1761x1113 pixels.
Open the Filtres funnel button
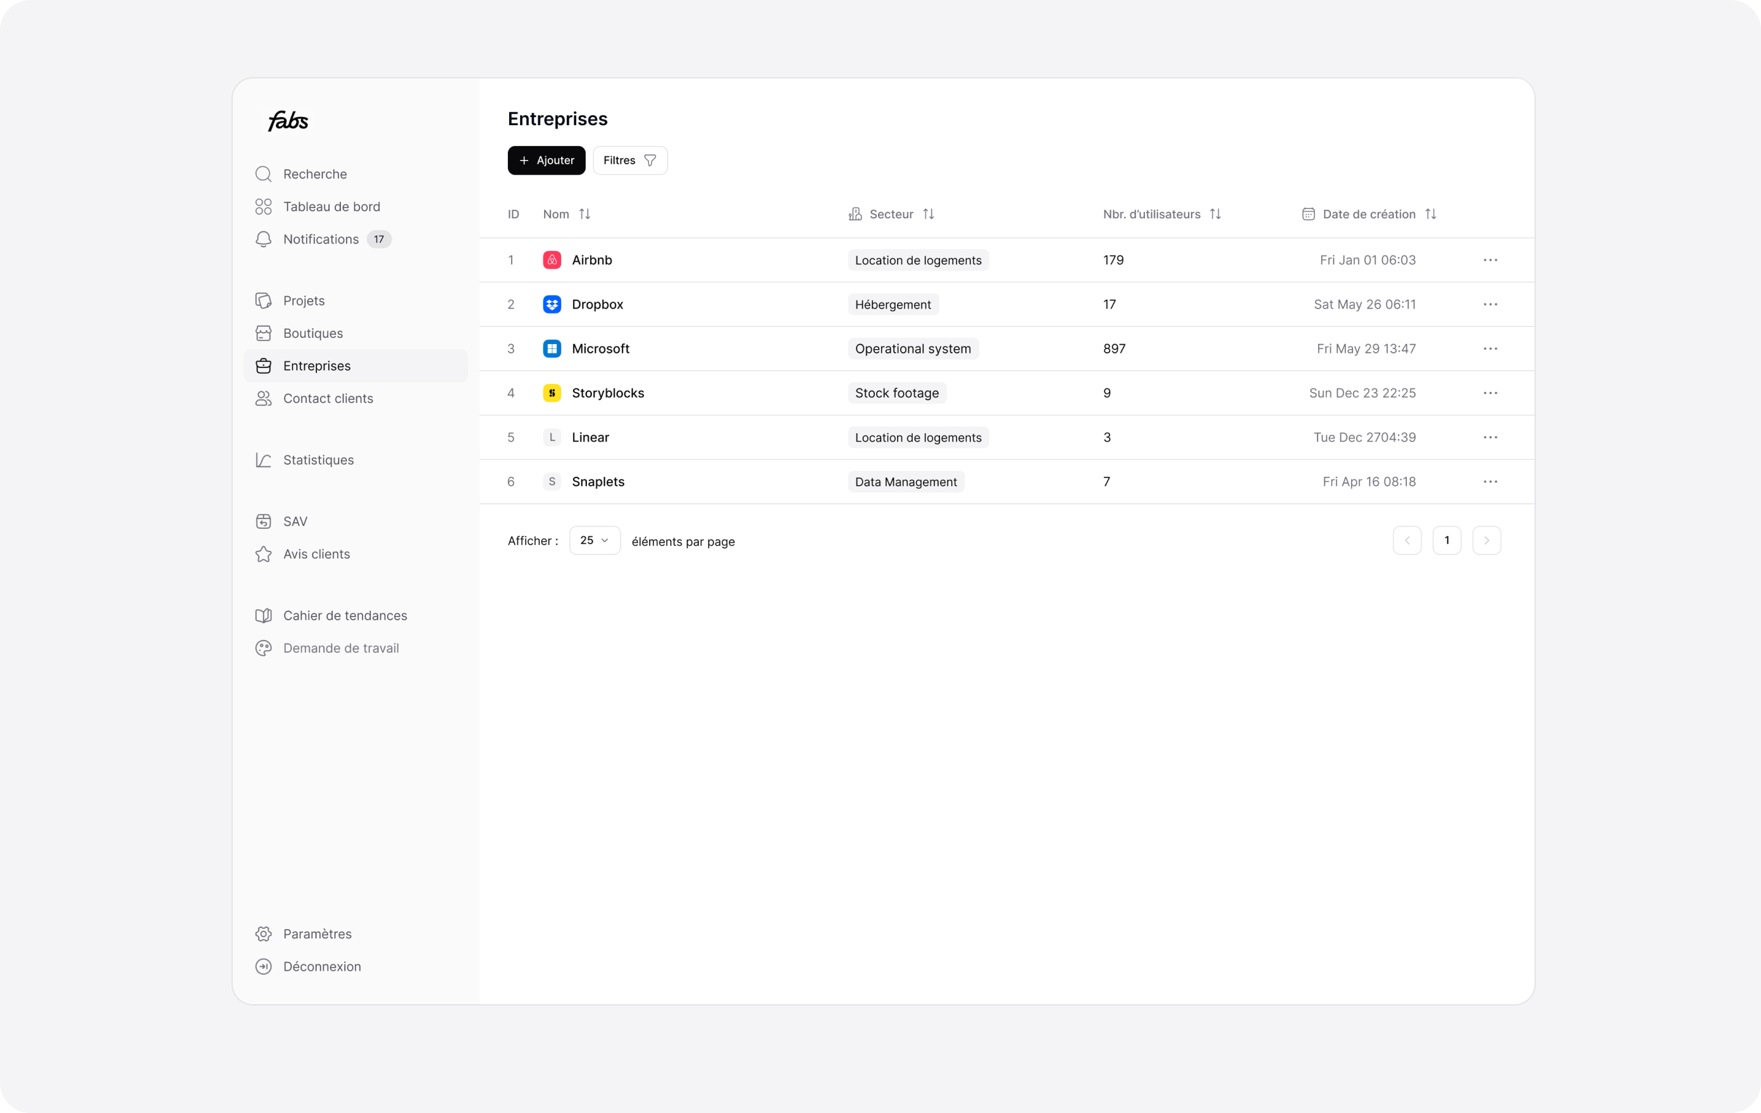(x=629, y=160)
